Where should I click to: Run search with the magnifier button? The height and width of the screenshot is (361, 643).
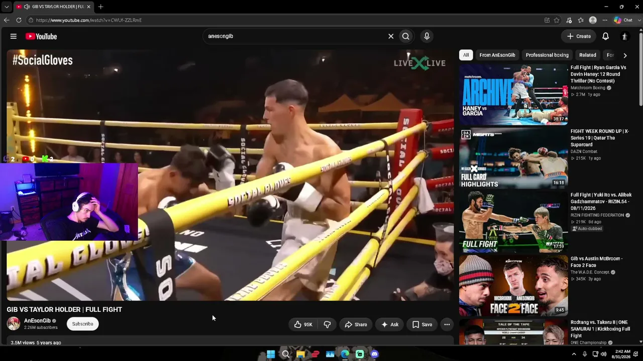[406, 36]
